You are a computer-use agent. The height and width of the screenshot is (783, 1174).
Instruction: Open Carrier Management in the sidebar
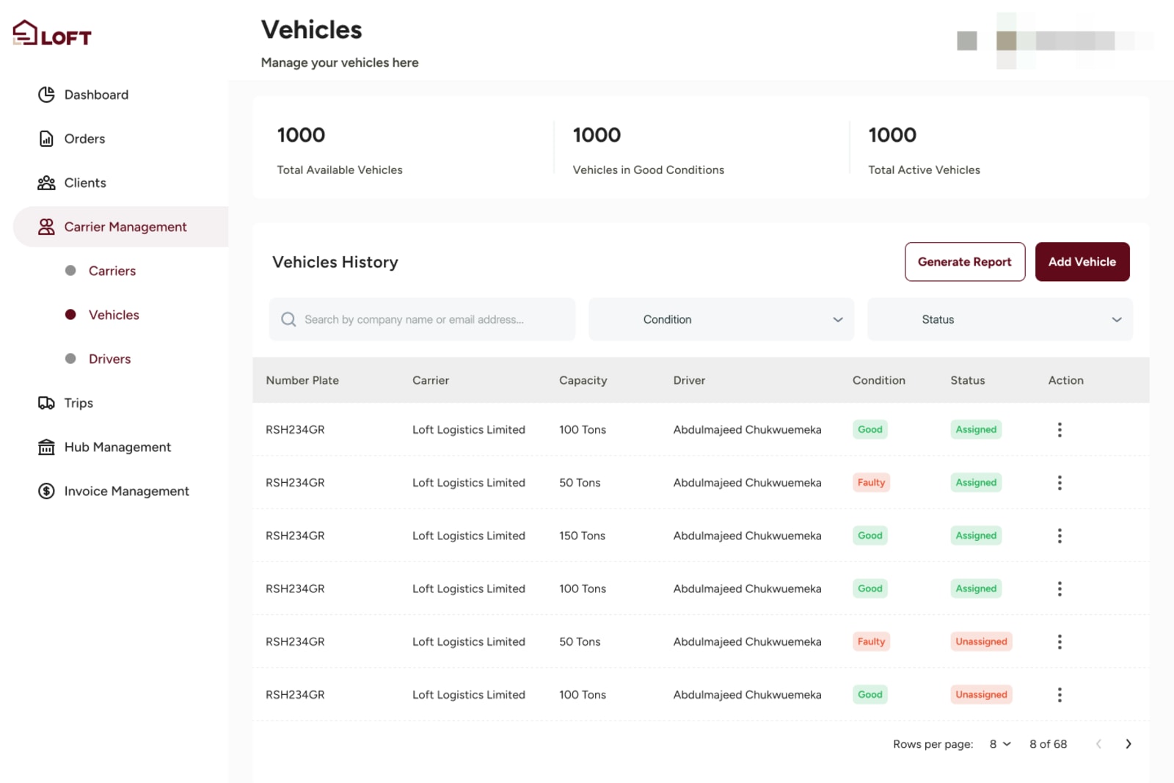coord(120,227)
